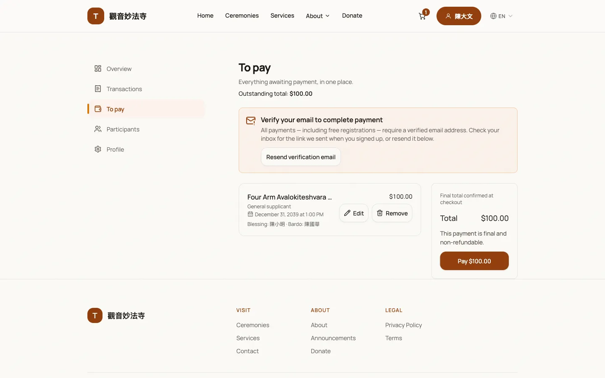Click the 'General supplicant' label
Image resolution: width=605 pixels, height=378 pixels.
pyautogui.click(x=269, y=206)
